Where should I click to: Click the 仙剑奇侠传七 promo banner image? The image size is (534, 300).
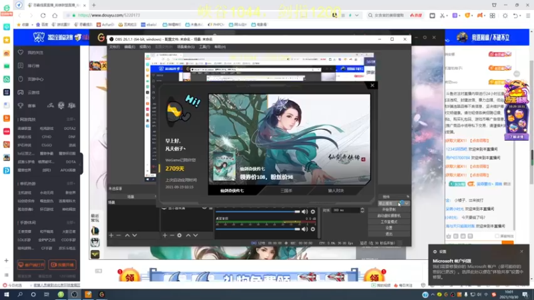290,139
